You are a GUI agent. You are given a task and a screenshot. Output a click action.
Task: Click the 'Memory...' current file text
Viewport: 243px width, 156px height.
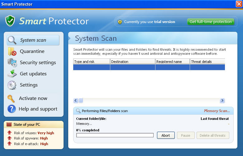(84, 124)
